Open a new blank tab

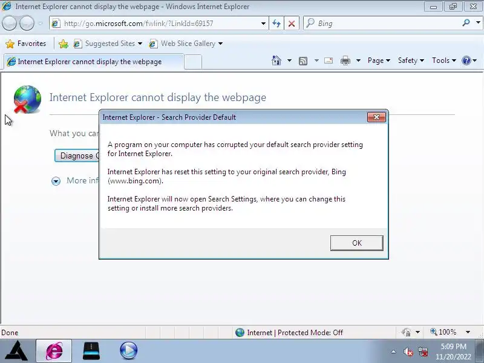[x=193, y=62]
